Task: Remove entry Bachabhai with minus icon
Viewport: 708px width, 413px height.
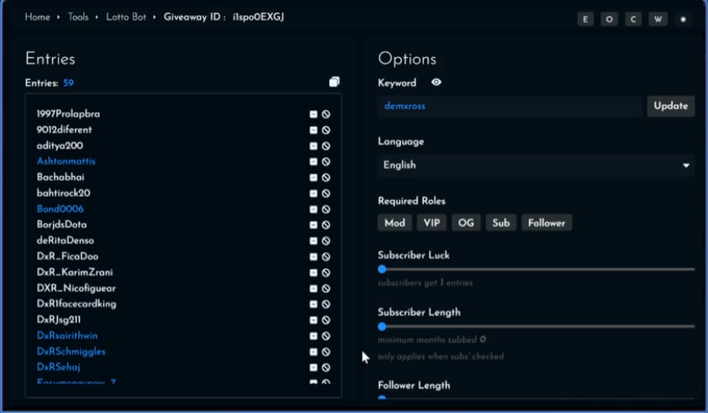Action: click(314, 178)
